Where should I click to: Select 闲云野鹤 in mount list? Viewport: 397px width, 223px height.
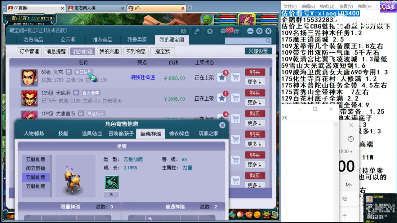[36, 168]
